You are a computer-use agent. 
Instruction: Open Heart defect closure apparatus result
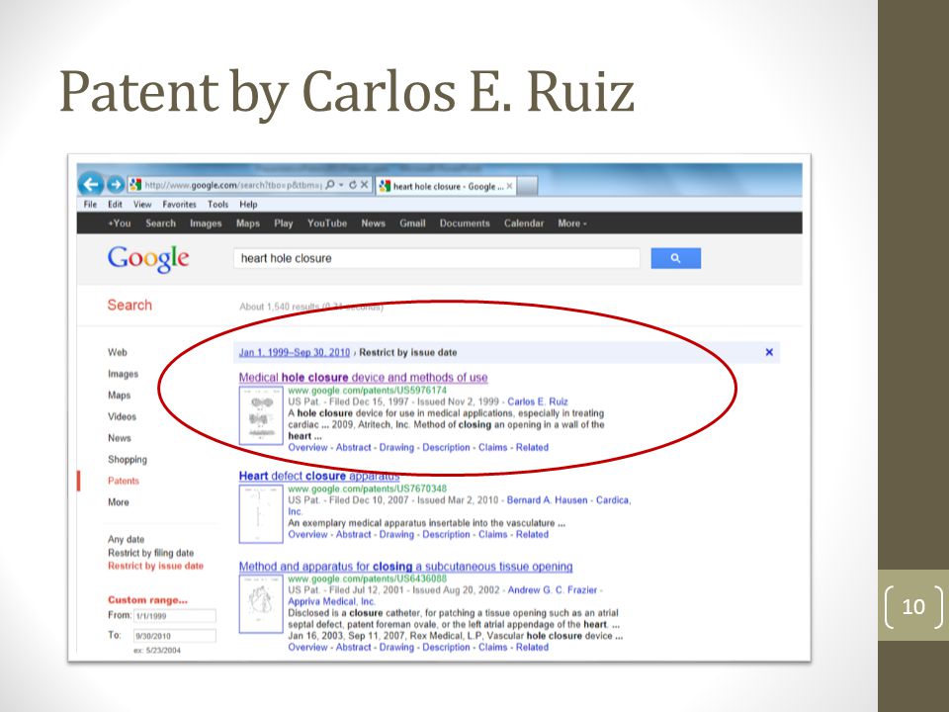[x=319, y=476]
